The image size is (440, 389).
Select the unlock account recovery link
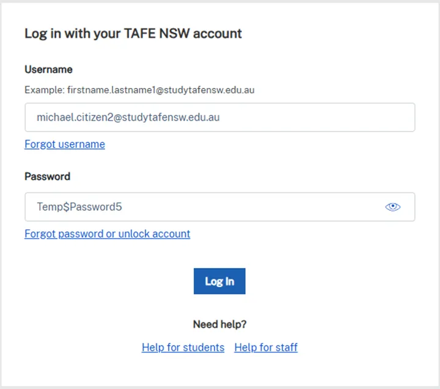tap(108, 234)
